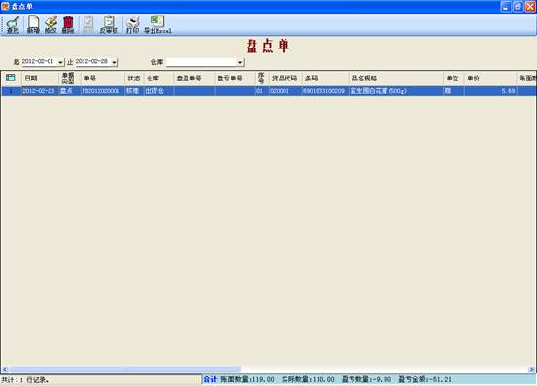537x386 pixels.
Task: Click the 单号 column header
Action: click(x=103, y=79)
